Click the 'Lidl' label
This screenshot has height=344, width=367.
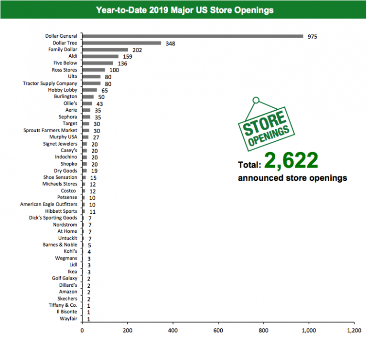click(73, 265)
